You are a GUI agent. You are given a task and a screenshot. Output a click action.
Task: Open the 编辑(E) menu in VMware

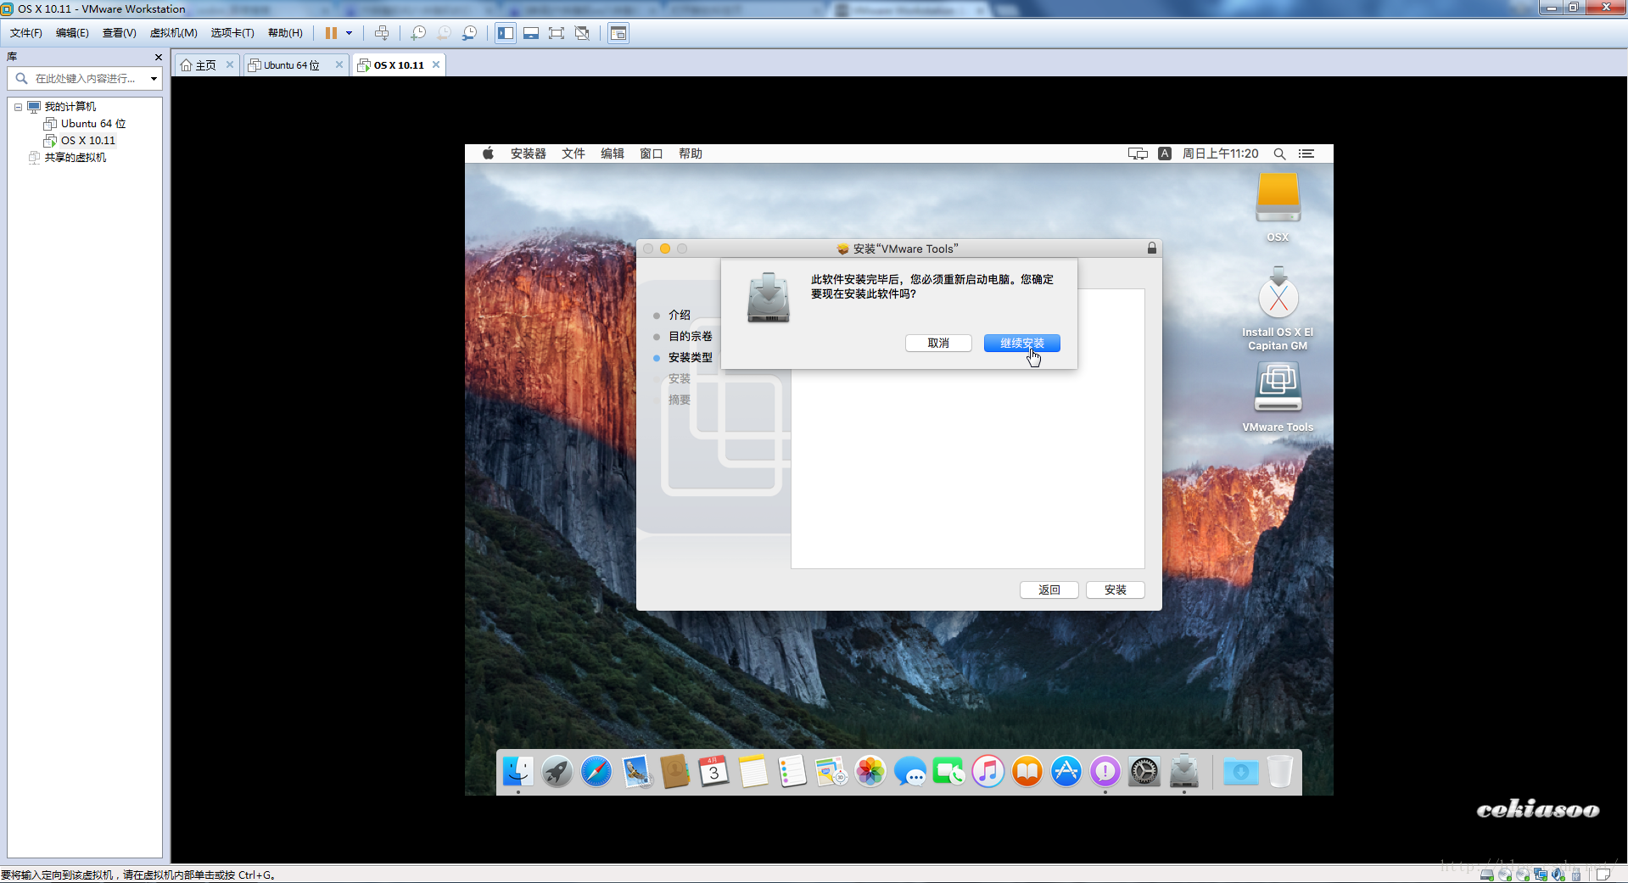tap(72, 33)
